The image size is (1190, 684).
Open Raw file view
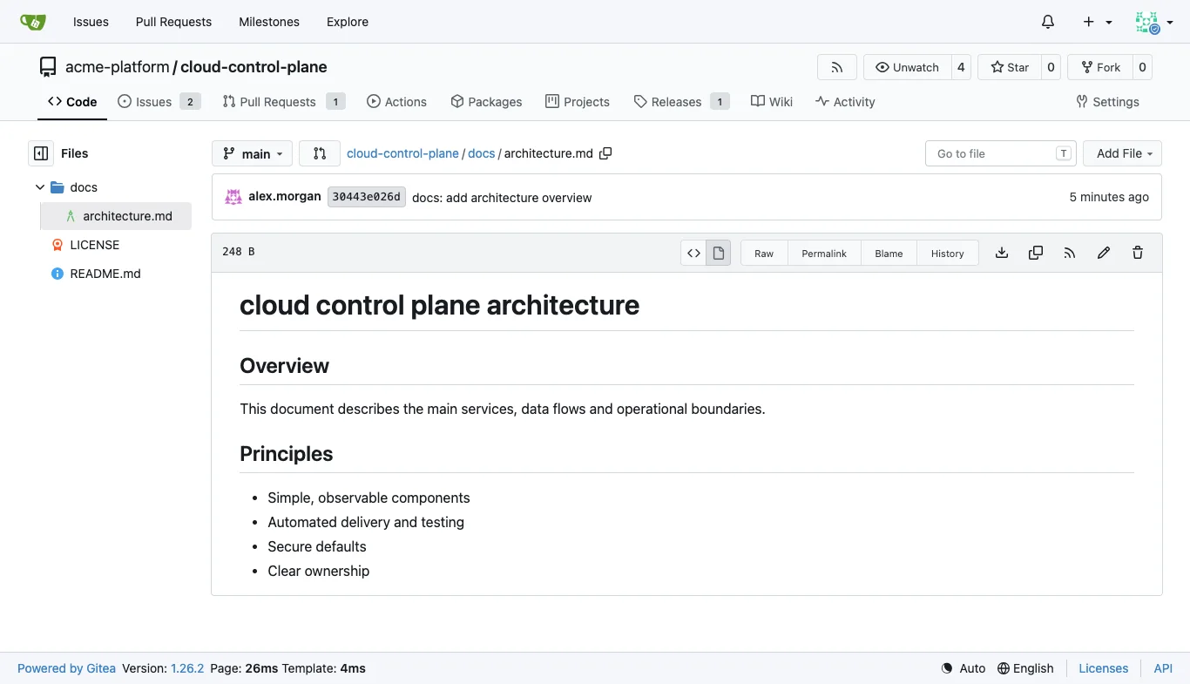tap(764, 253)
